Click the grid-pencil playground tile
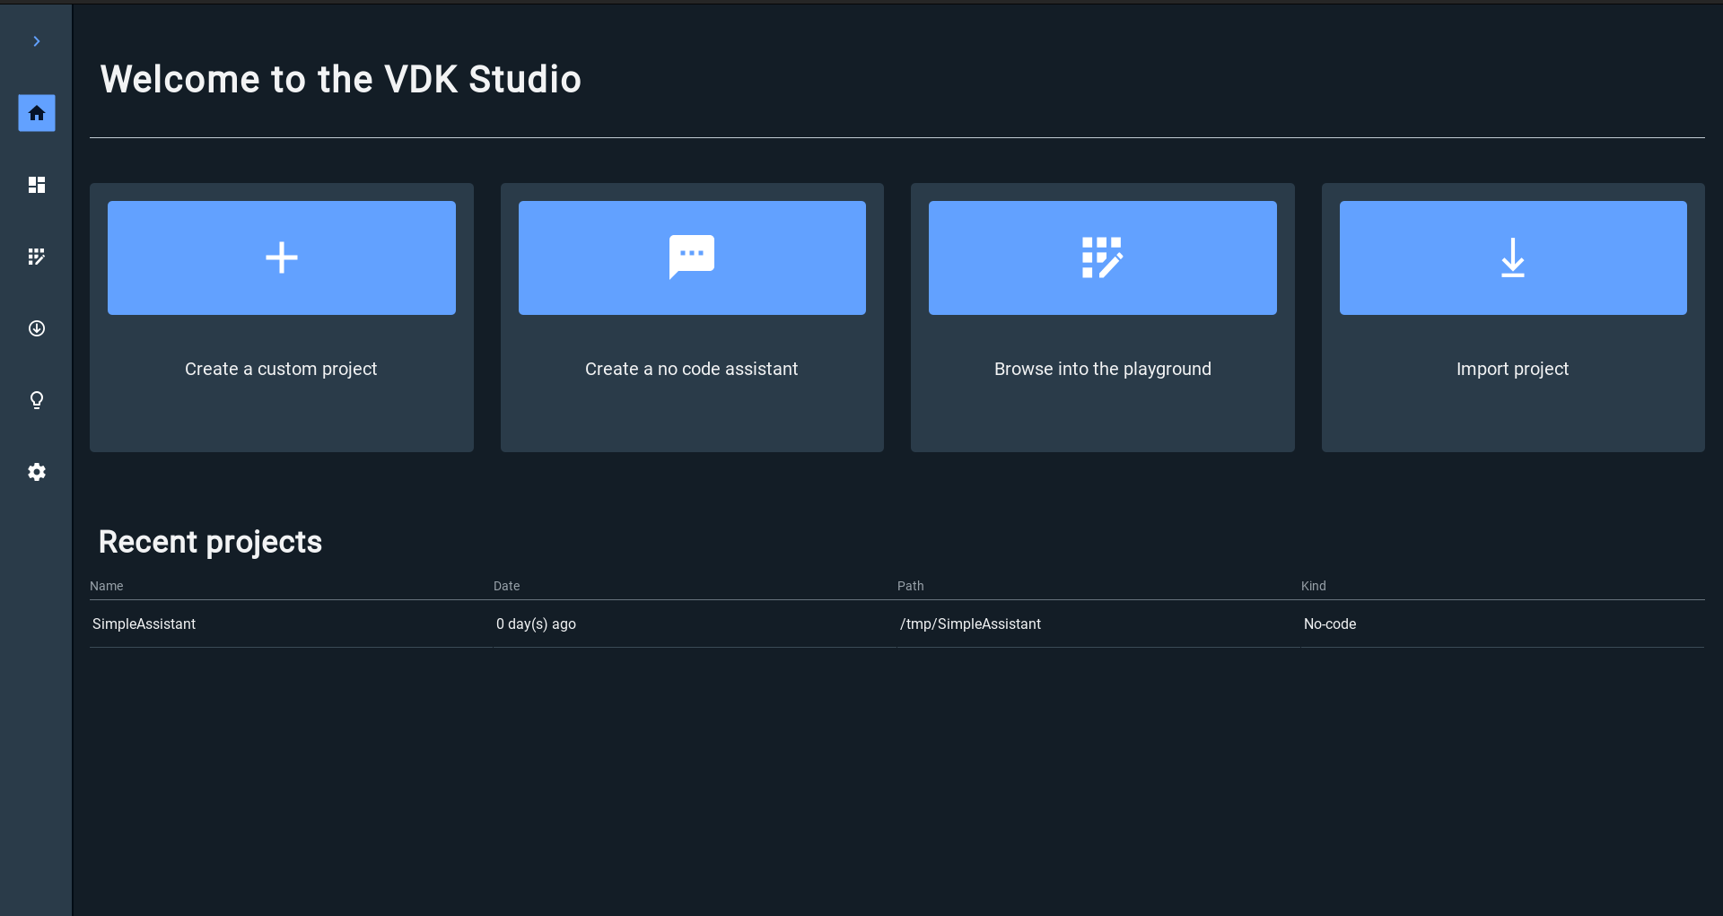1723x916 pixels. [1103, 257]
